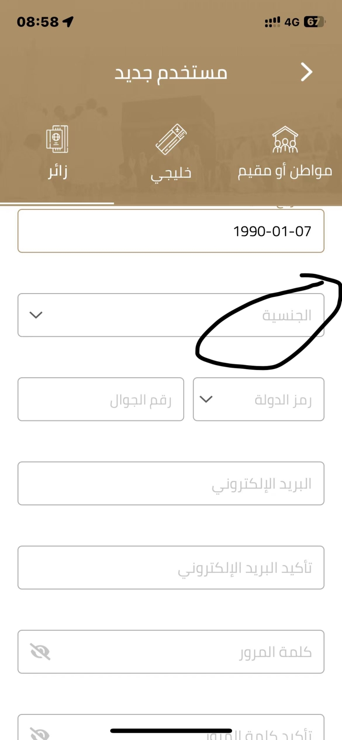The image size is (342, 740).
Task: Switch to the زائر visitor tab
Action: 57,172
